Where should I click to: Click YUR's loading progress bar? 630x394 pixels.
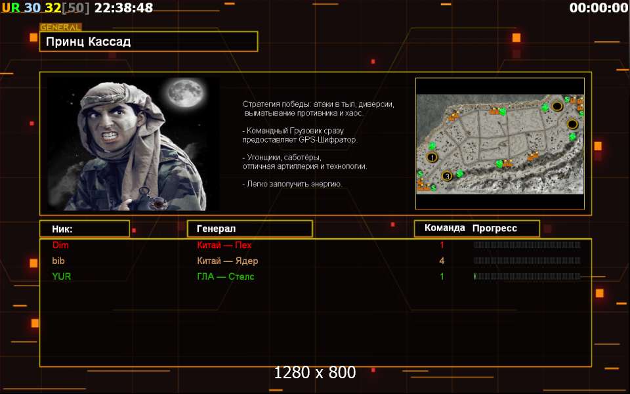pyautogui.click(x=527, y=276)
